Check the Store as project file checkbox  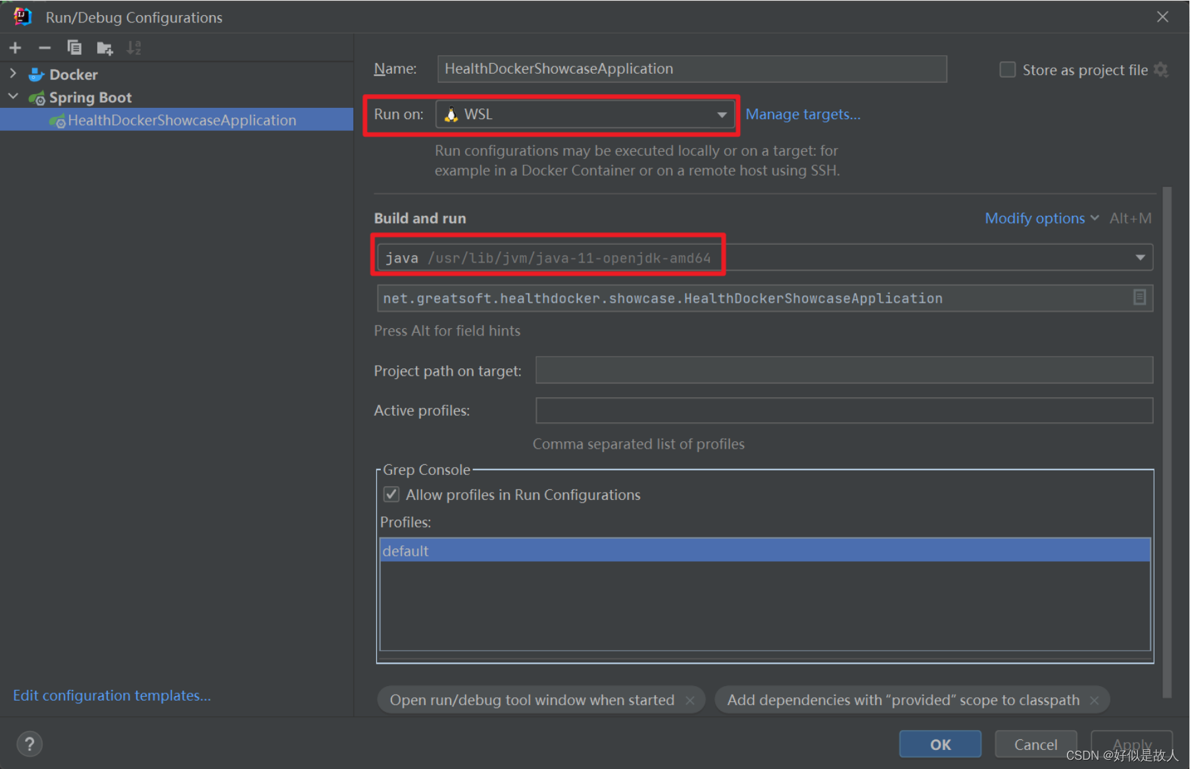(x=1007, y=68)
